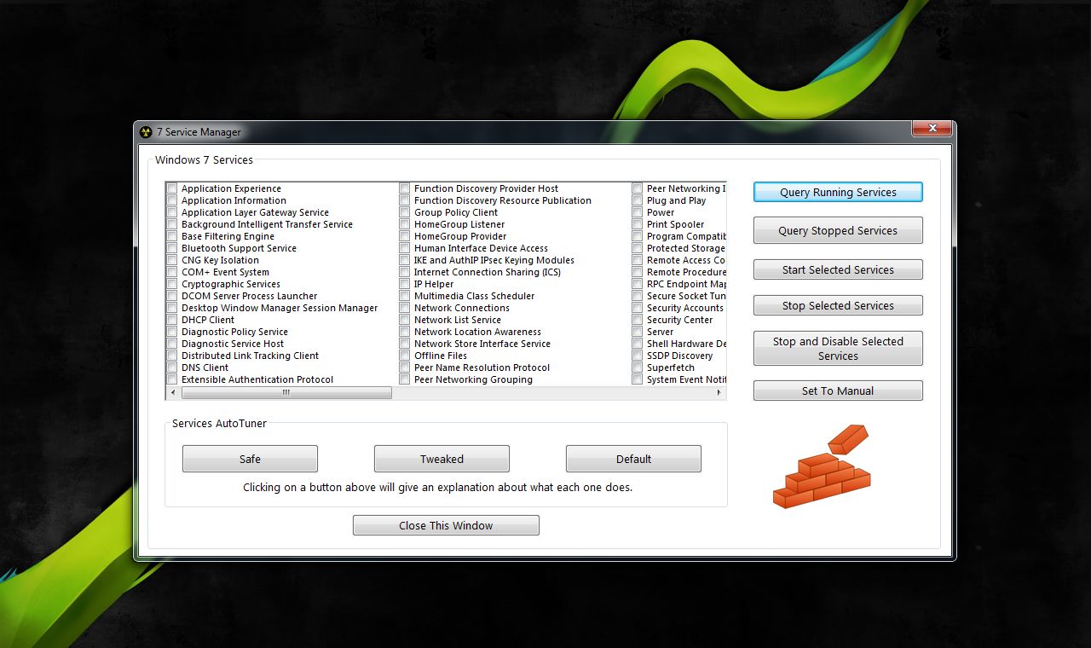This screenshot has height=648, width=1091.
Task: Tick the Application Information checkbox
Action: pyautogui.click(x=172, y=200)
